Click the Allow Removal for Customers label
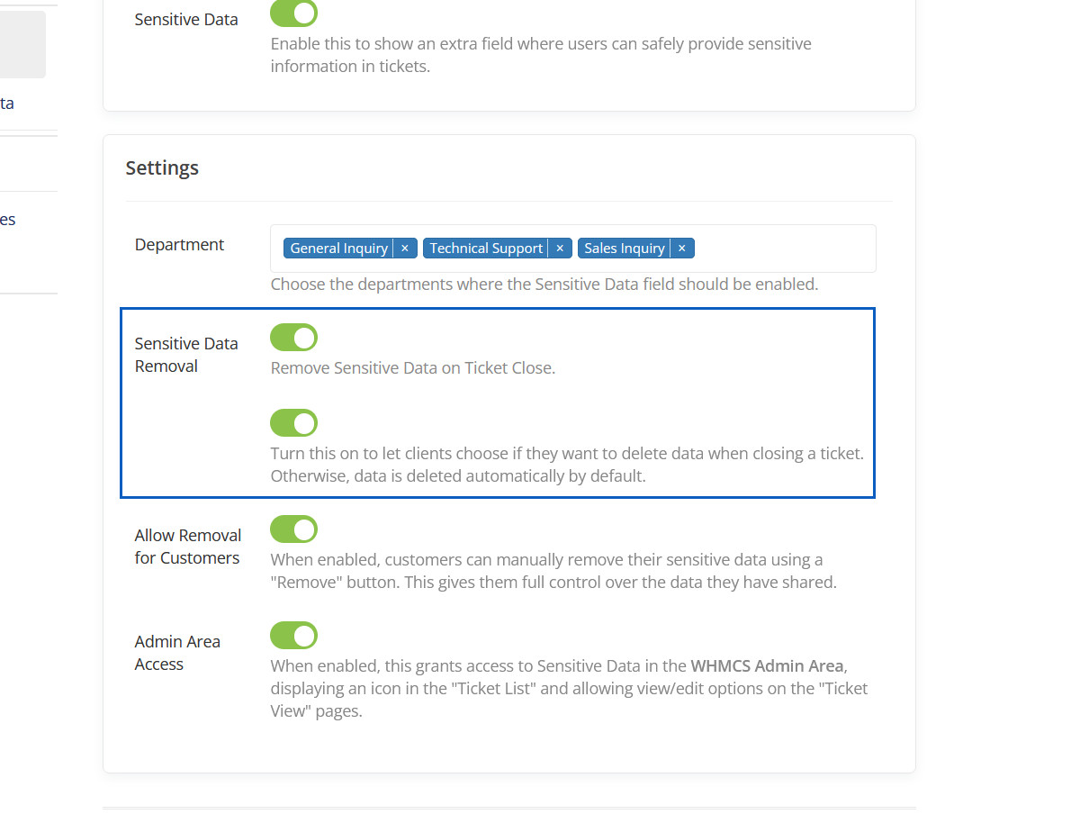This screenshot has height=823, width=1080. click(187, 547)
